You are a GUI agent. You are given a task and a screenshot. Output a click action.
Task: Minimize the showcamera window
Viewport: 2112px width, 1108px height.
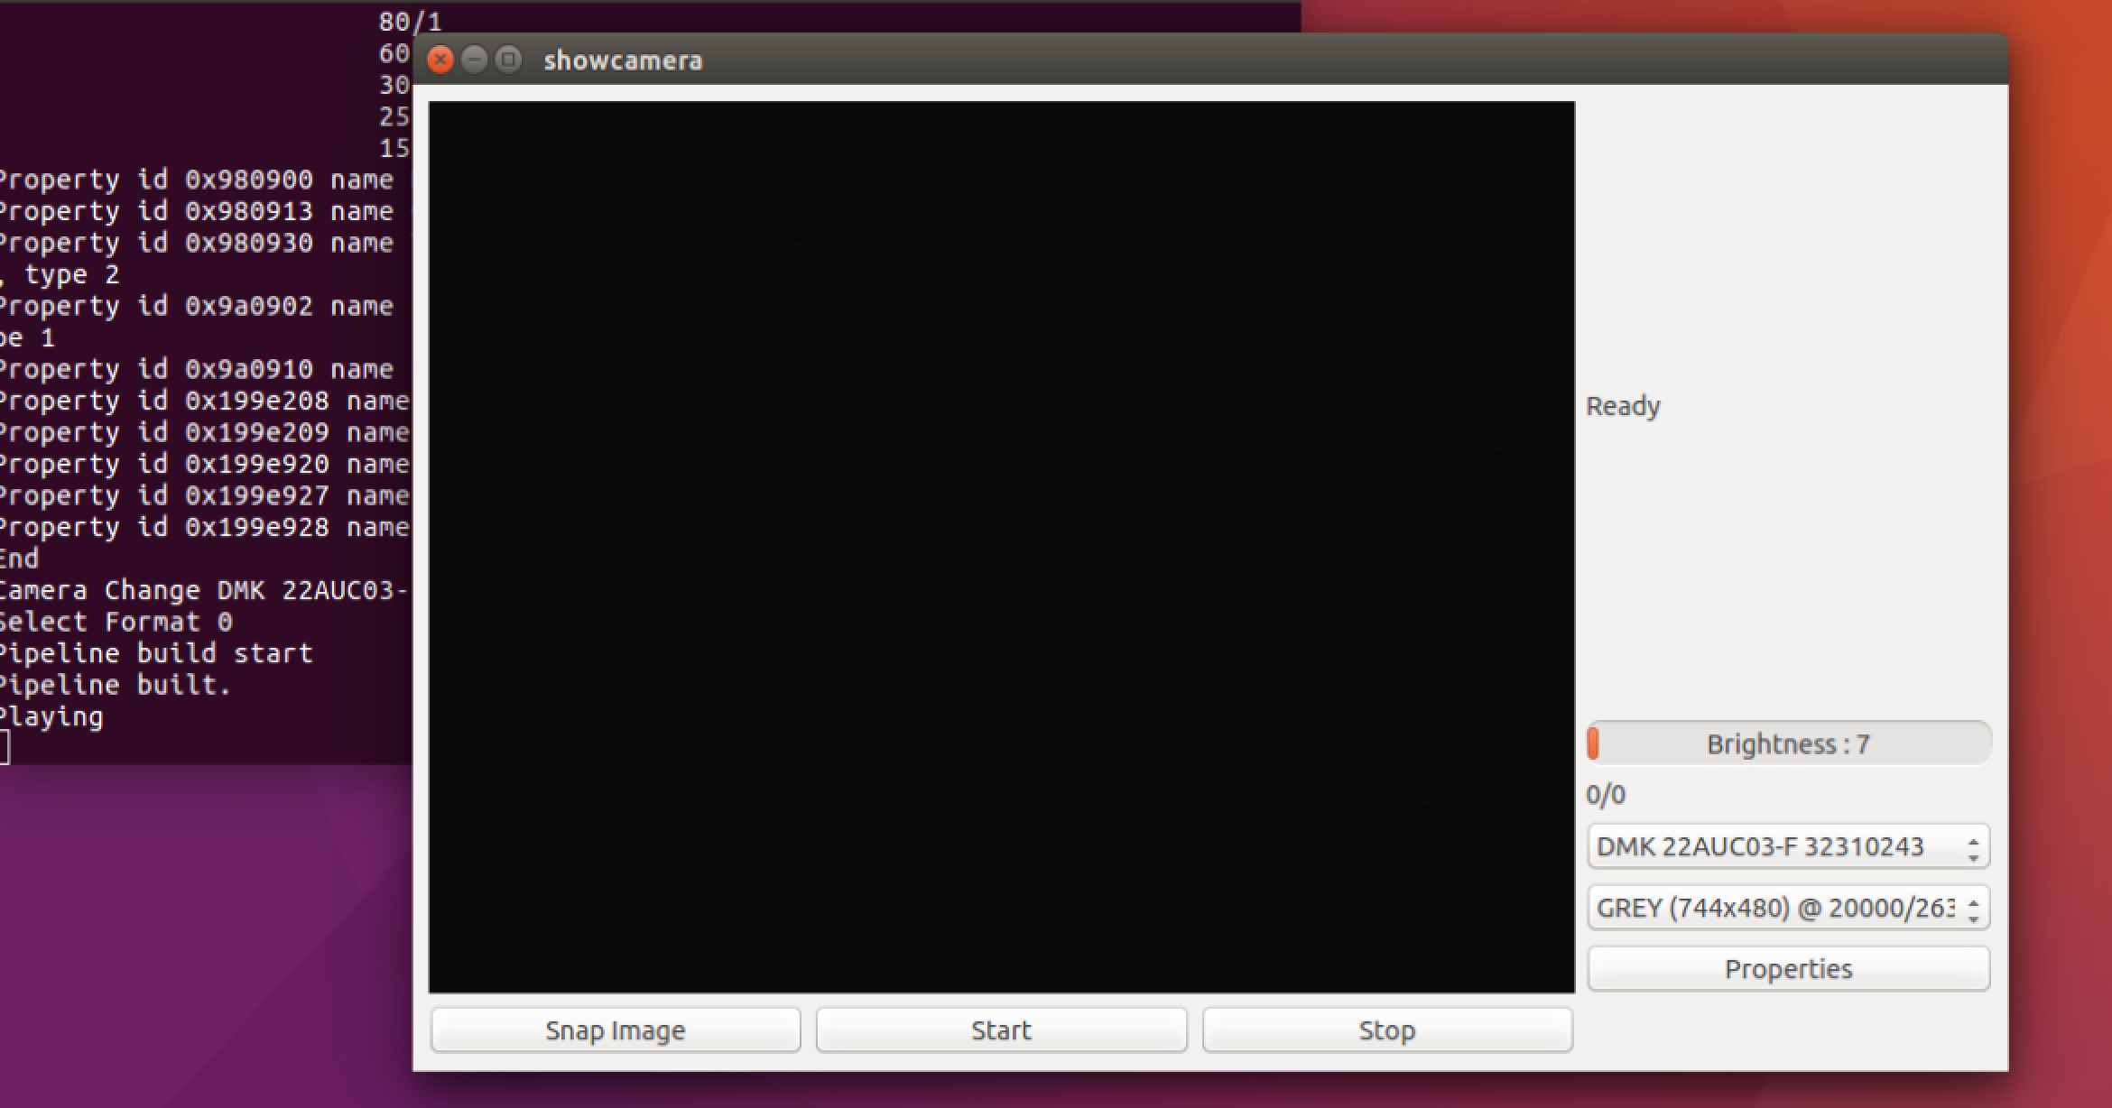pos(475,60)
